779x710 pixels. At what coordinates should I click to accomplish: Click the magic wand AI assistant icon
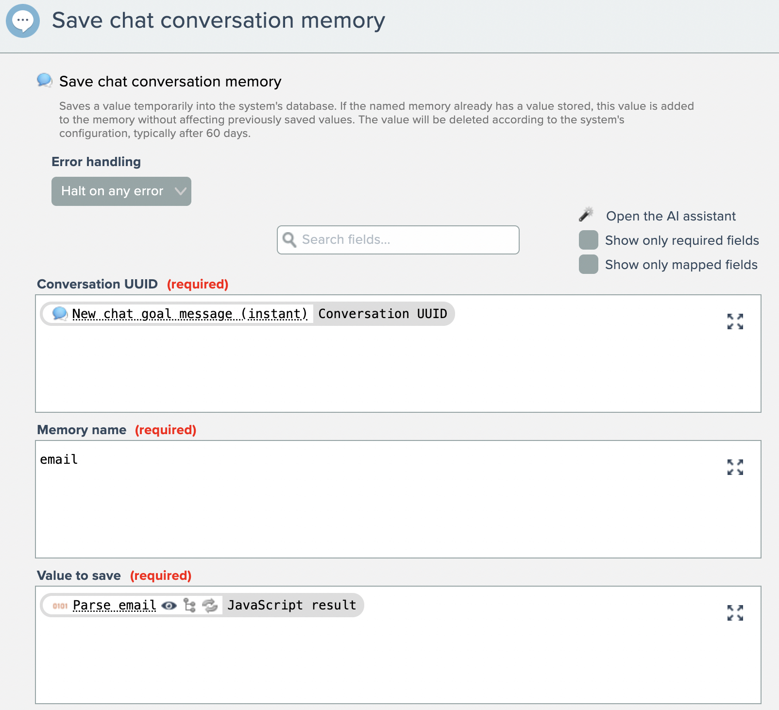tap(586, 214)
